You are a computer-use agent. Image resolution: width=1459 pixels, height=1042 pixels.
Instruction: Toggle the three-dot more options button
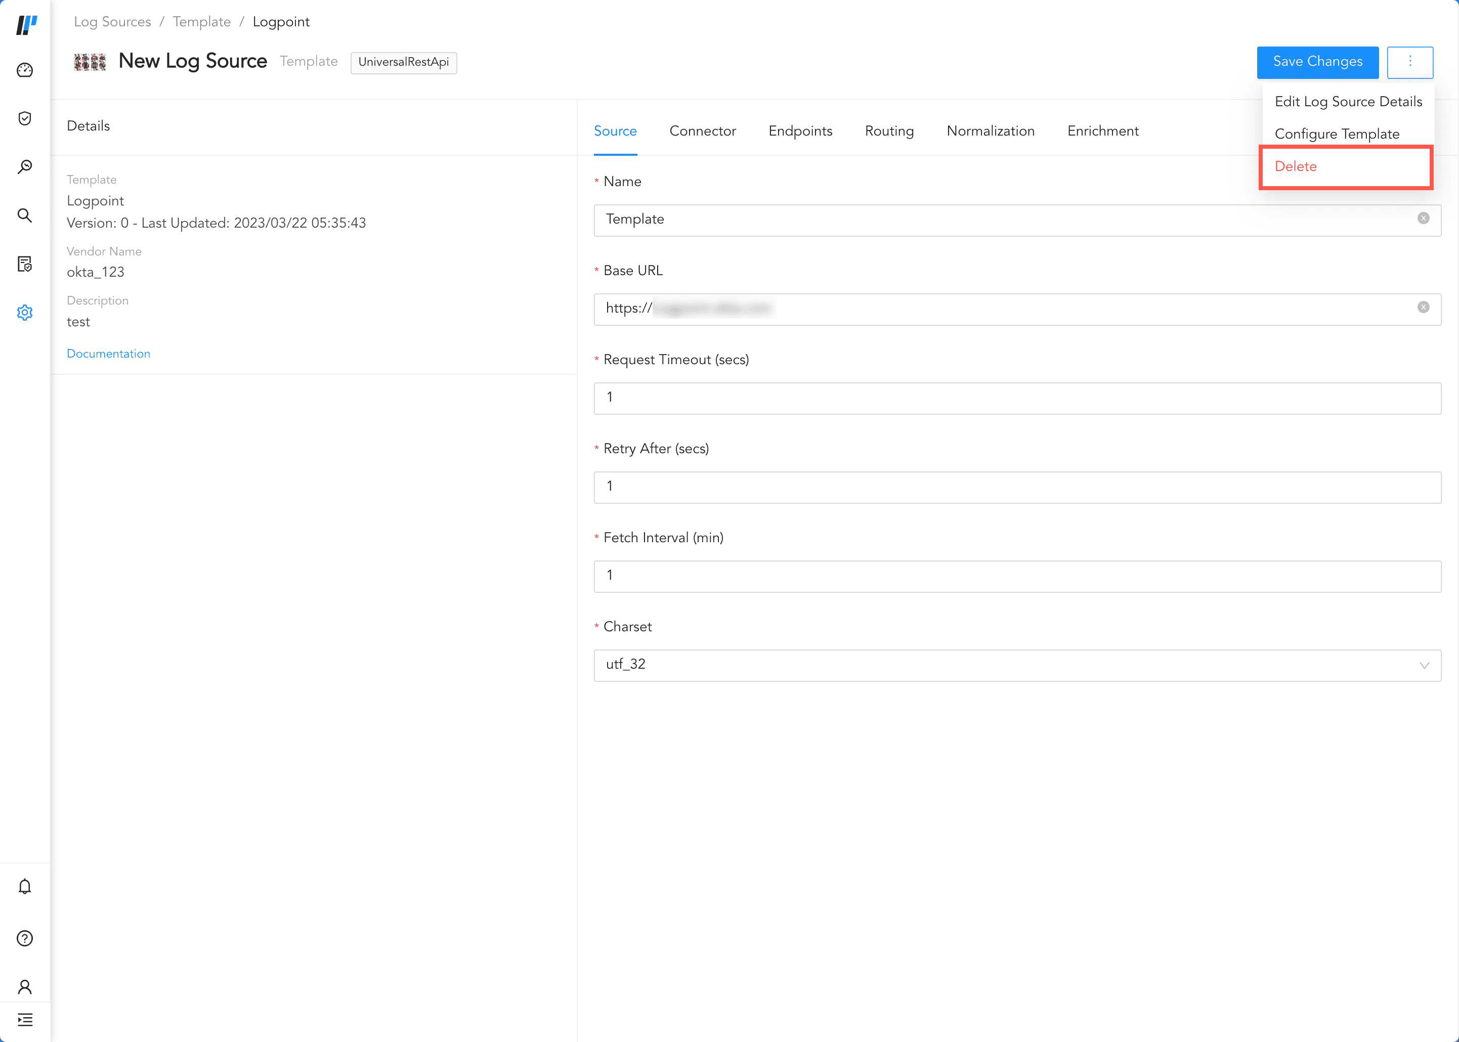pyautogui.click(x=1409, y=62)
